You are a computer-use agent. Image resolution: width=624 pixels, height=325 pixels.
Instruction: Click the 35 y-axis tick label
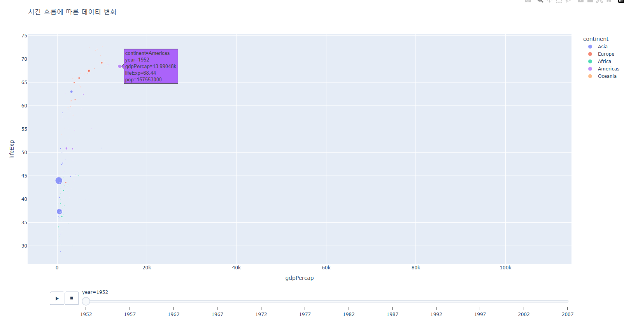25,223
